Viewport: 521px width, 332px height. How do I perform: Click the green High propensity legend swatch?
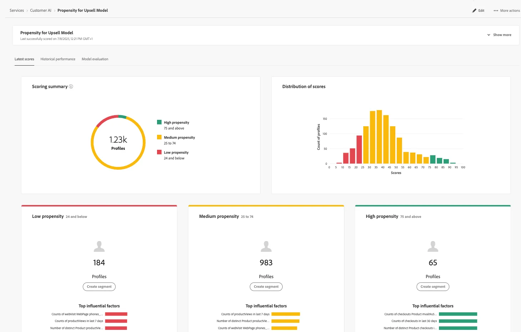point(159,122)
